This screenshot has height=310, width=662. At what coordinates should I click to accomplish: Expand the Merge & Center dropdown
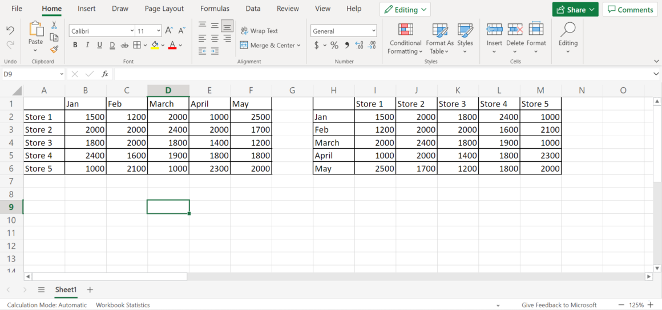coord(298,45)
